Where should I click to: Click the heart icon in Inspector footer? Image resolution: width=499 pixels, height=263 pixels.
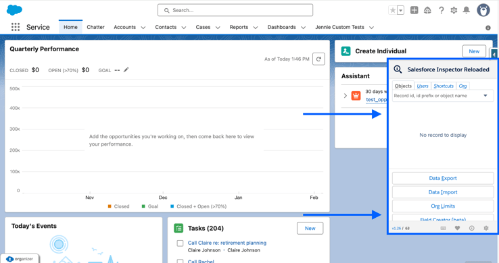point(457,228)
